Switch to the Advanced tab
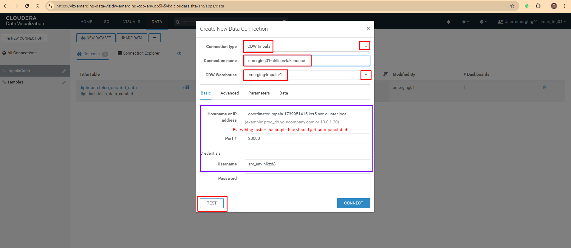The image size is (571, 248). pyautogui.click(x=230, y=93)
